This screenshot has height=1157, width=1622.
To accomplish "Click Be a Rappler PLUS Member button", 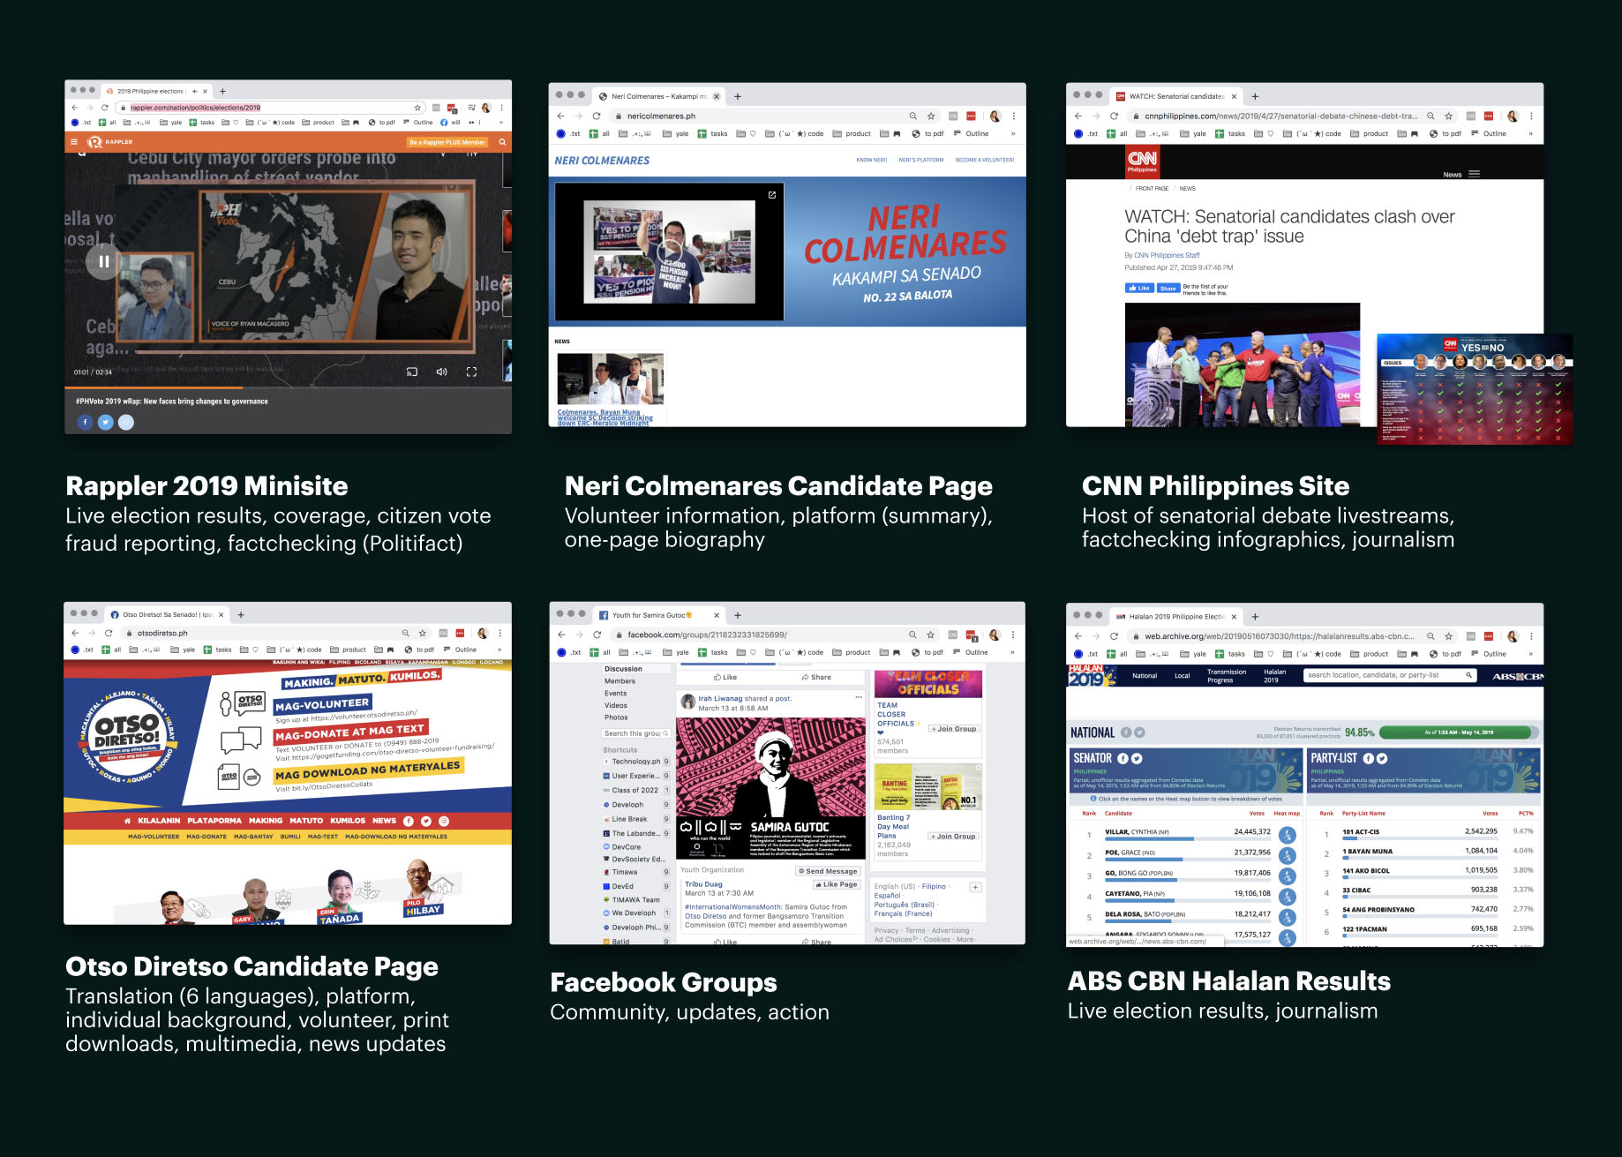I will click(x=447, y=142).
